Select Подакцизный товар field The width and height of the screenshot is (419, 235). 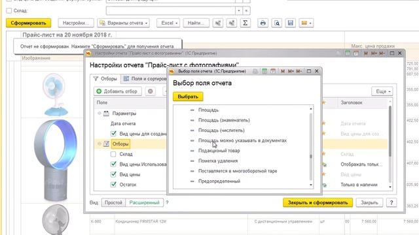(x=219, y=151)
